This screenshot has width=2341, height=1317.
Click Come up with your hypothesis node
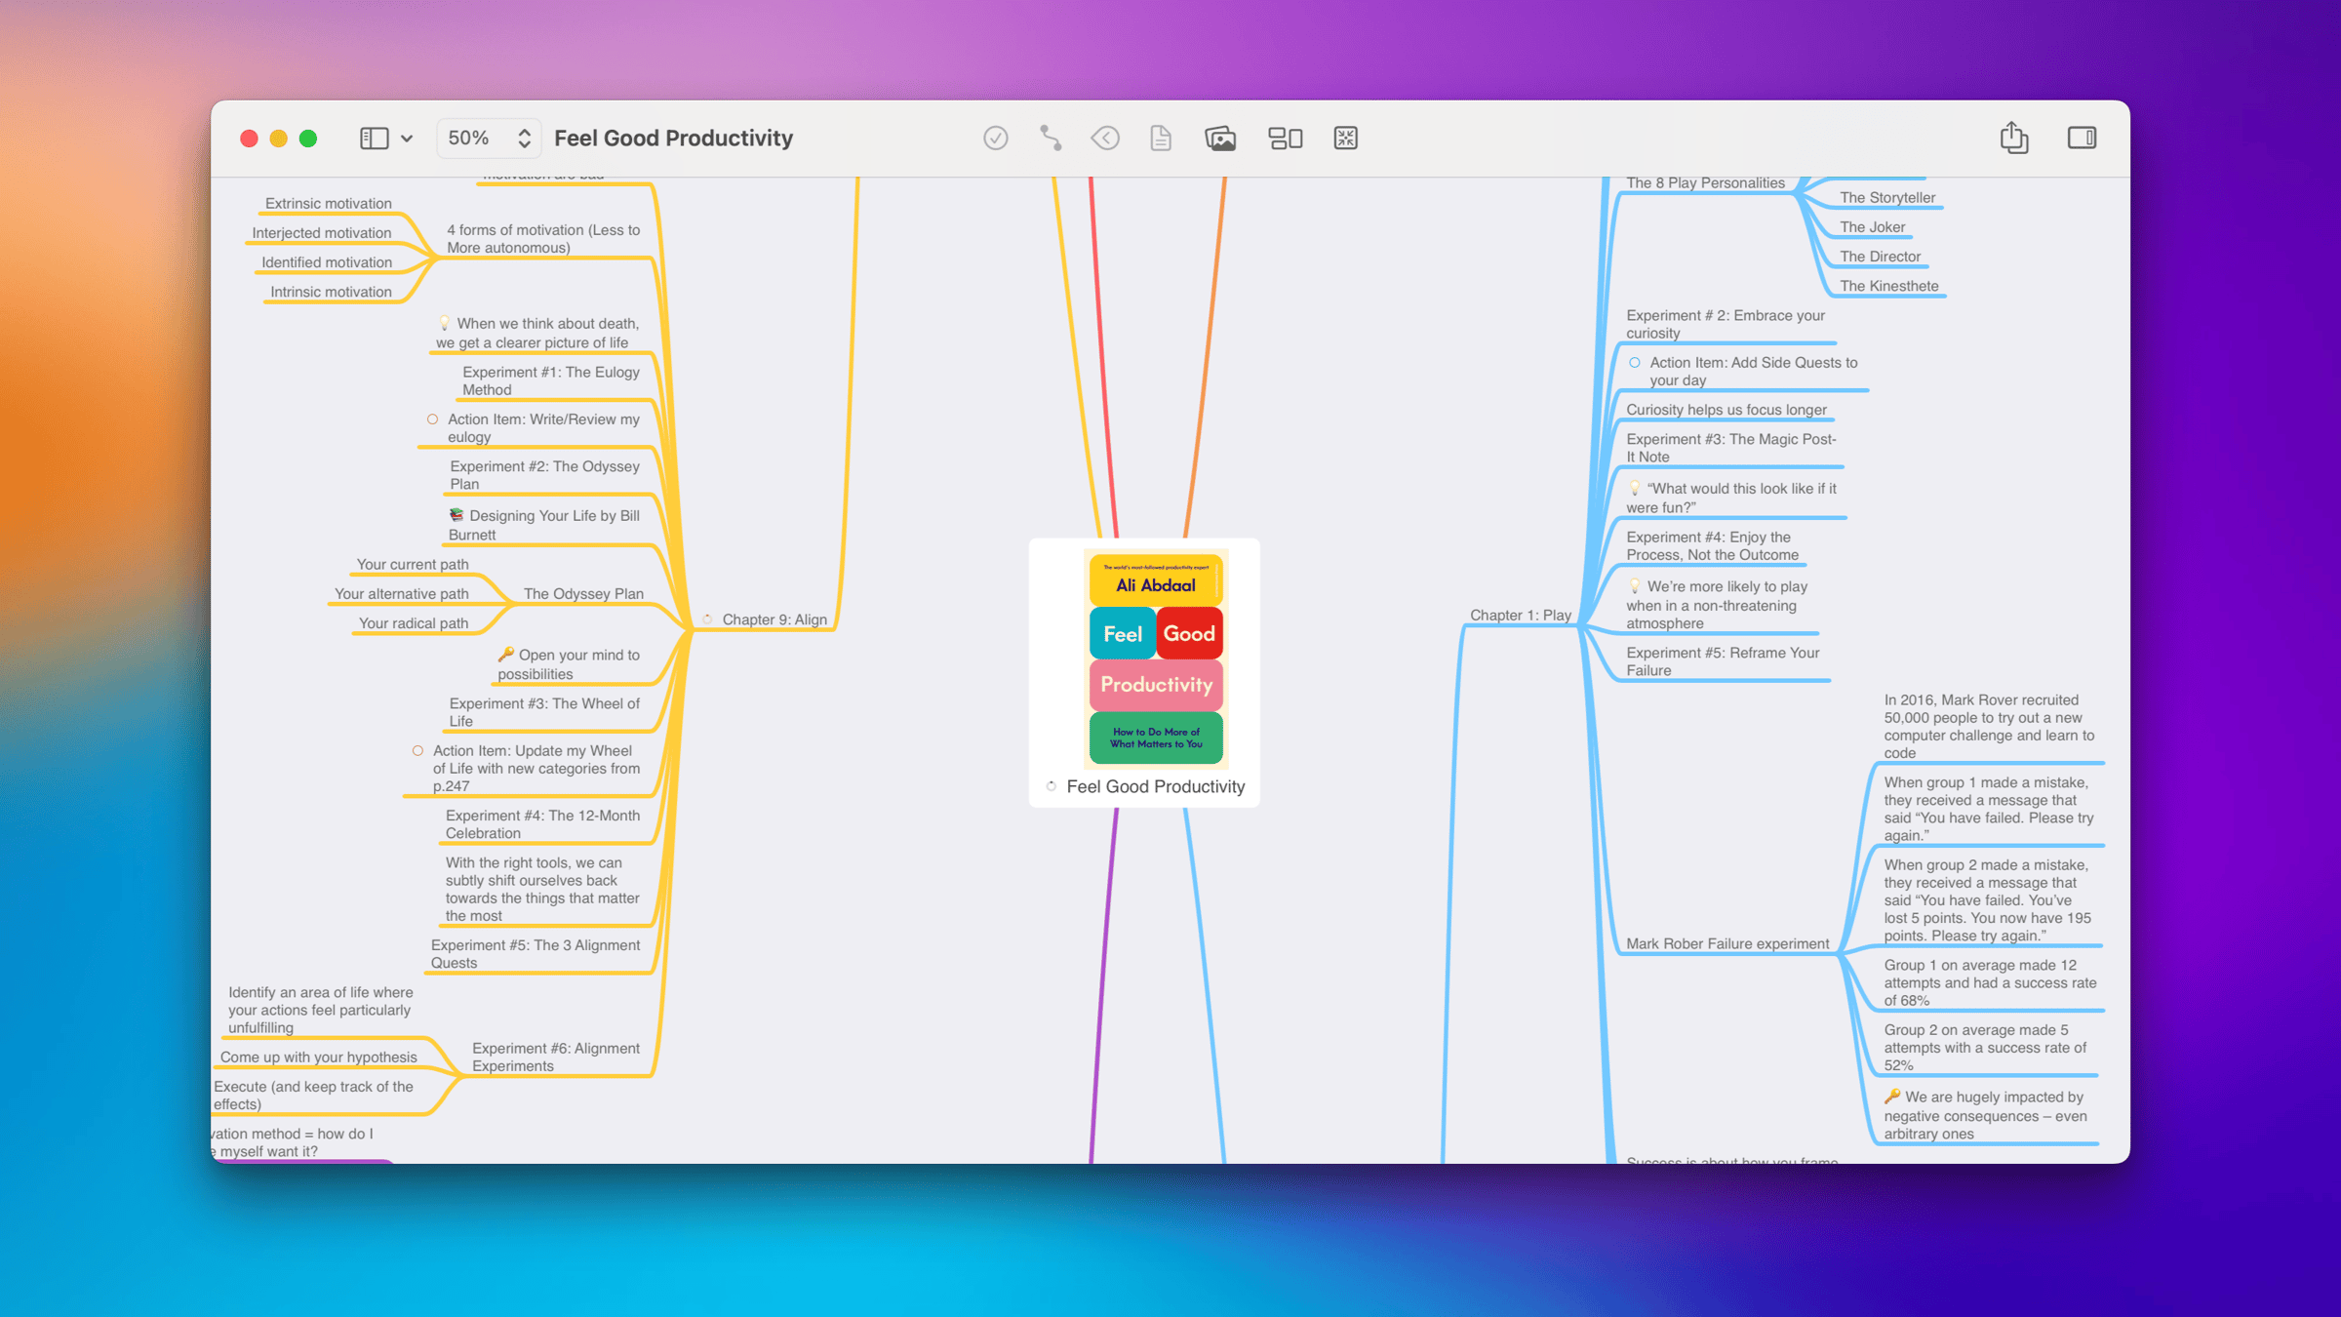(319, 1058)
